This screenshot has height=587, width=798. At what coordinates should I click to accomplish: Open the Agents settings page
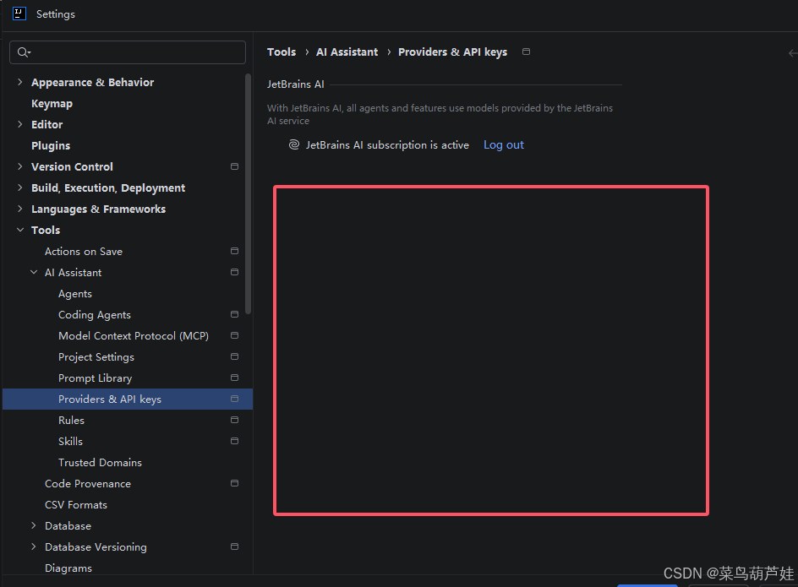coord(74,294)
